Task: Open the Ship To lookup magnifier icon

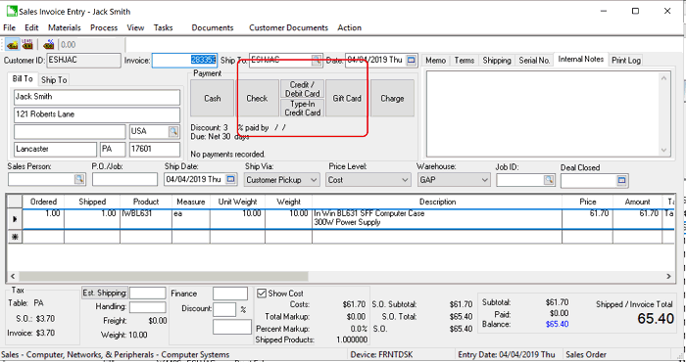Action: (x=316, y=61)
